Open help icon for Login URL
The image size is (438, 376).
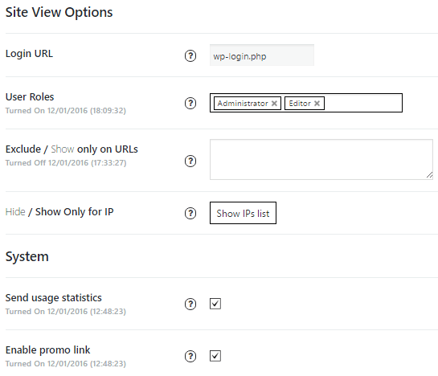pos(190,55)
